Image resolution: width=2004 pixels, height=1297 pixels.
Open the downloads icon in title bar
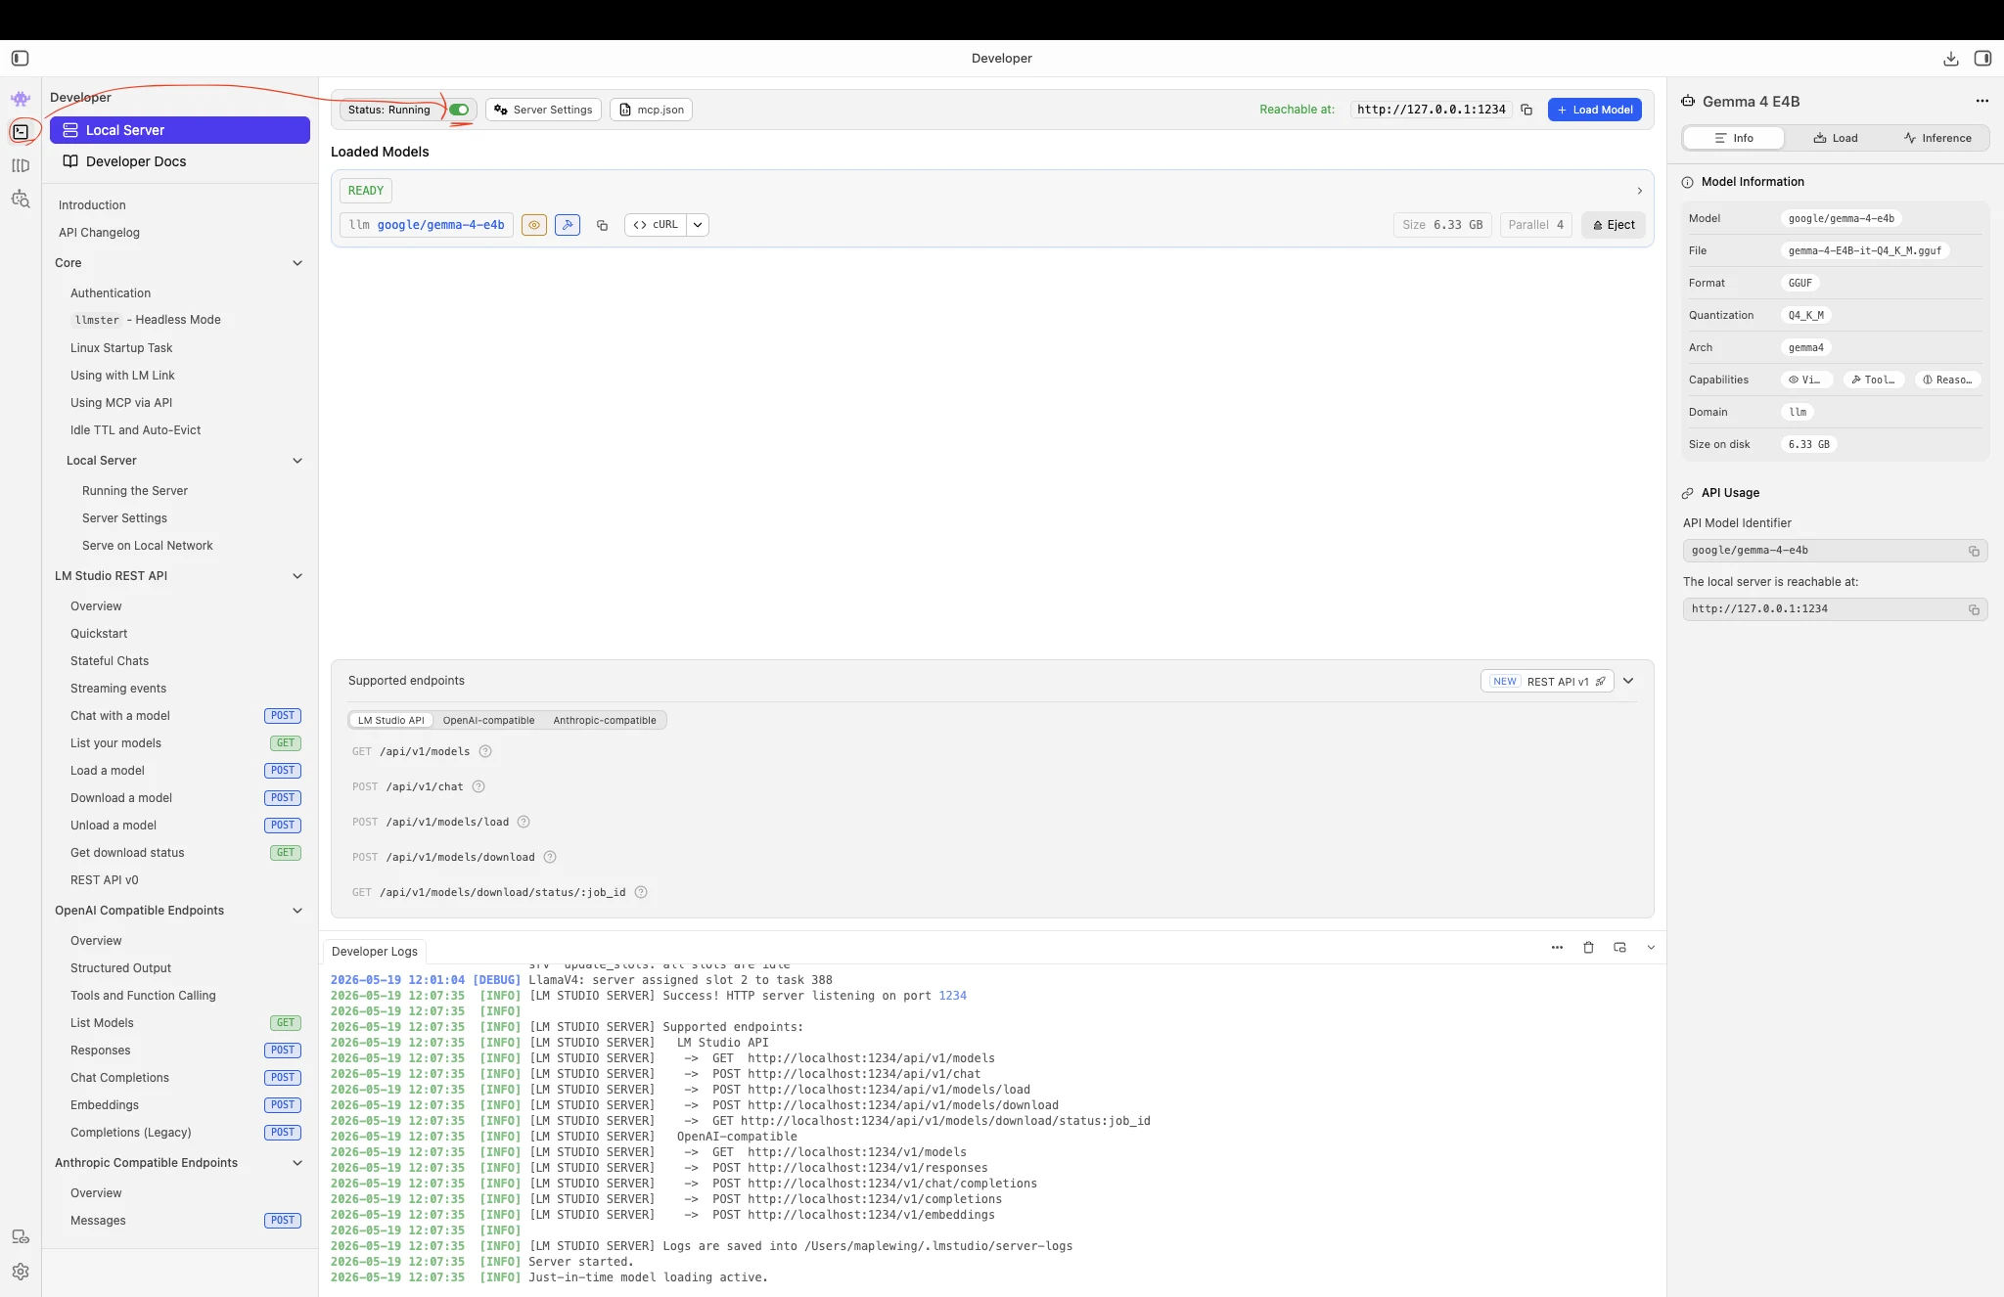click(x=1950, y=59)
